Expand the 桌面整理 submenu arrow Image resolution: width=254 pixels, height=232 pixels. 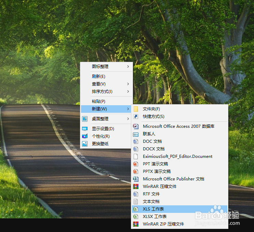[128, 119]
